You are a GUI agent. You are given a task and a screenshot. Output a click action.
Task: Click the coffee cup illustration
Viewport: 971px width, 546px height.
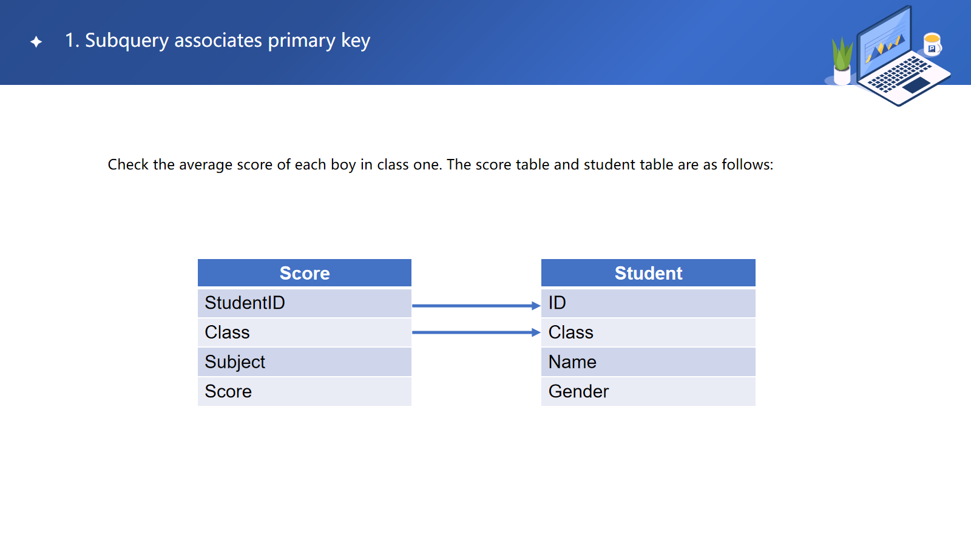(x=932, y=44)
